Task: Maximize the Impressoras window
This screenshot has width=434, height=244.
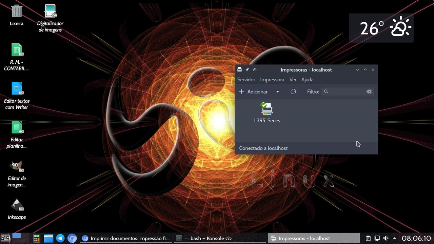Action: [x=365, y=69]
